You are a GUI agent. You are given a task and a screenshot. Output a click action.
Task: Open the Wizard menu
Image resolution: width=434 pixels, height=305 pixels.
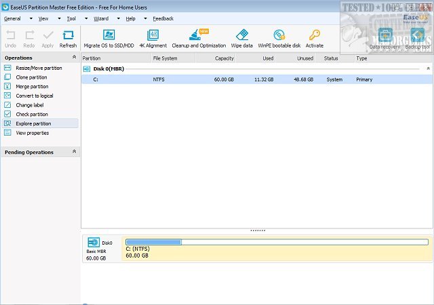click(x=101, y=18)
